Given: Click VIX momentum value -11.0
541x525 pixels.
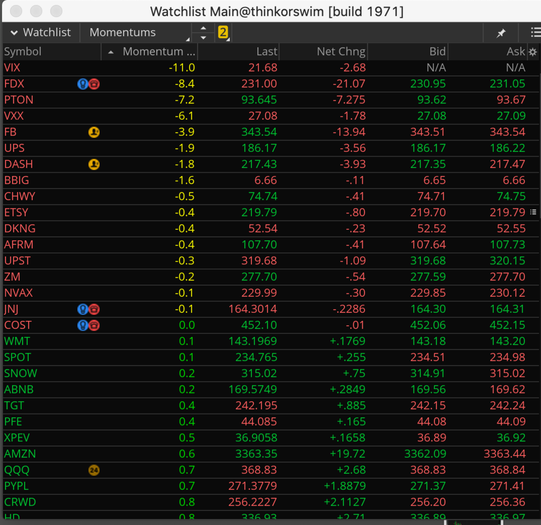Looking at the screenshot, I should (182, 68).
